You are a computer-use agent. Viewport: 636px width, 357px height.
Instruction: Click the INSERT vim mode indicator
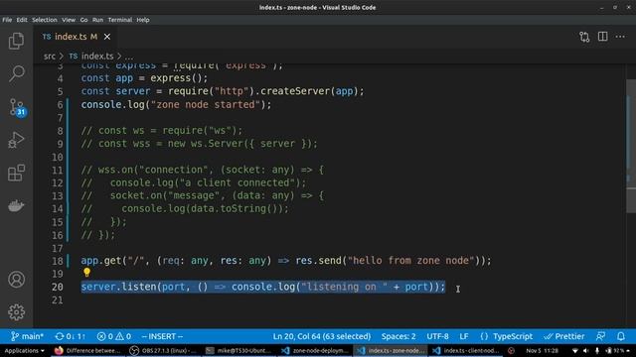162,336
